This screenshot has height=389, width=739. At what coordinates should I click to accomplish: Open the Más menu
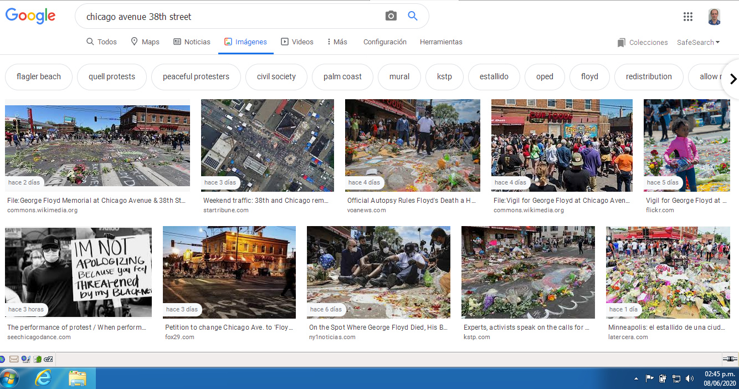click(x=337, y=42)
